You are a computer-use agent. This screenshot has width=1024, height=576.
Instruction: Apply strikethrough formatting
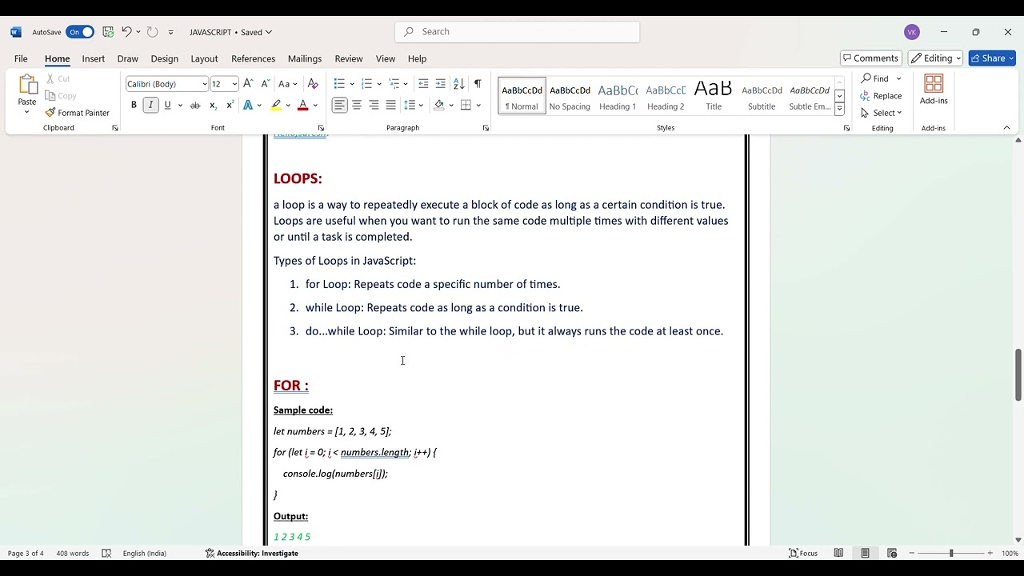(194, 106)
